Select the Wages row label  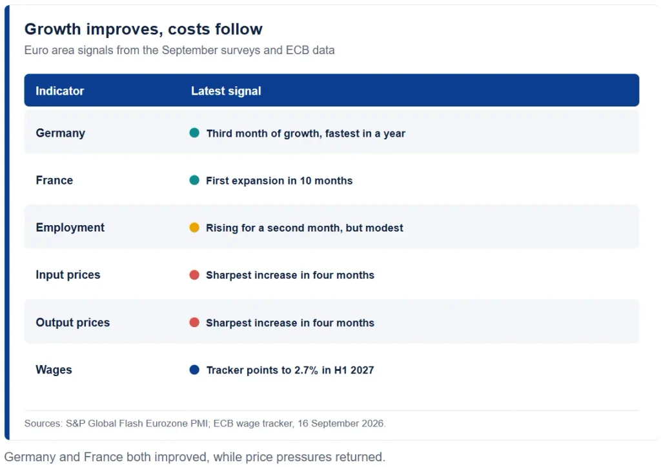pos(54,370)
